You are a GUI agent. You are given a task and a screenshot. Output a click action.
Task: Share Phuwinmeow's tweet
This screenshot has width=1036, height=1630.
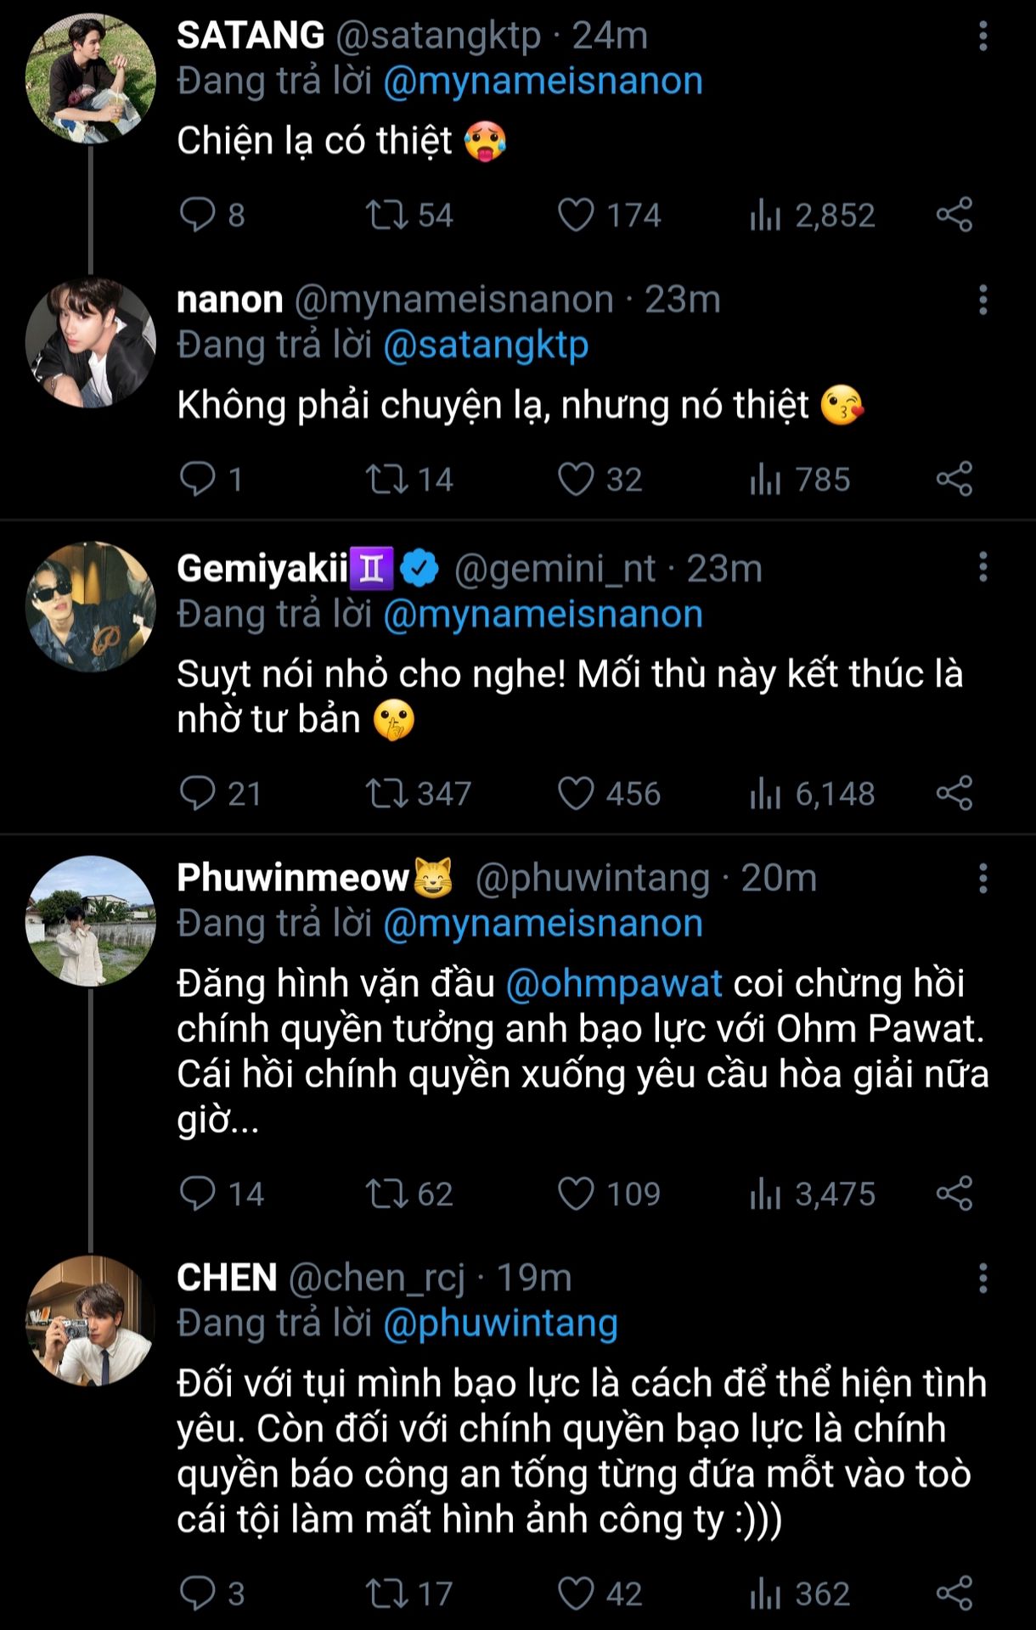click(954, 1194)
